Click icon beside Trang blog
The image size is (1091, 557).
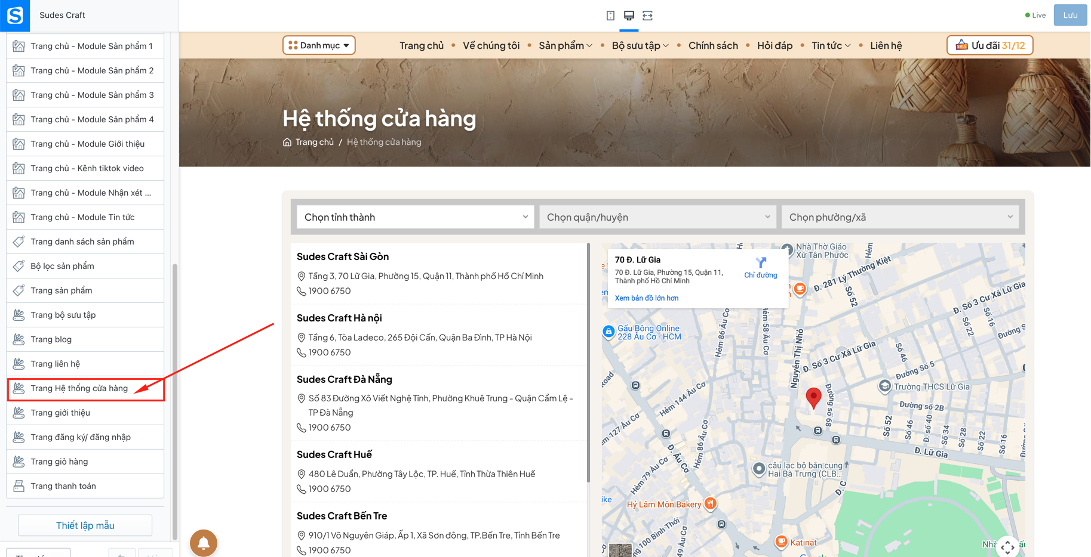point(19,339)
